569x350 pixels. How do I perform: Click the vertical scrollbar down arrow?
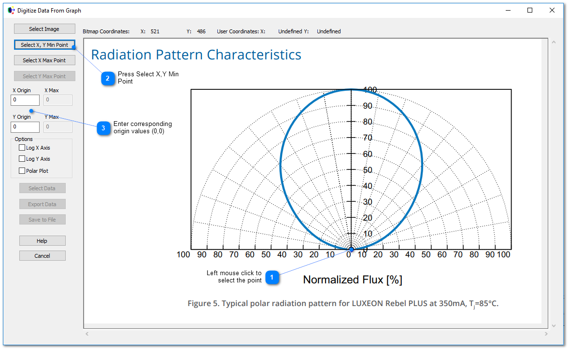554,326
